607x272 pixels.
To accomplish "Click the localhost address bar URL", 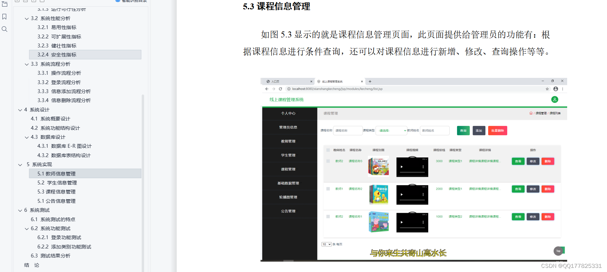I will coord(337,89).
